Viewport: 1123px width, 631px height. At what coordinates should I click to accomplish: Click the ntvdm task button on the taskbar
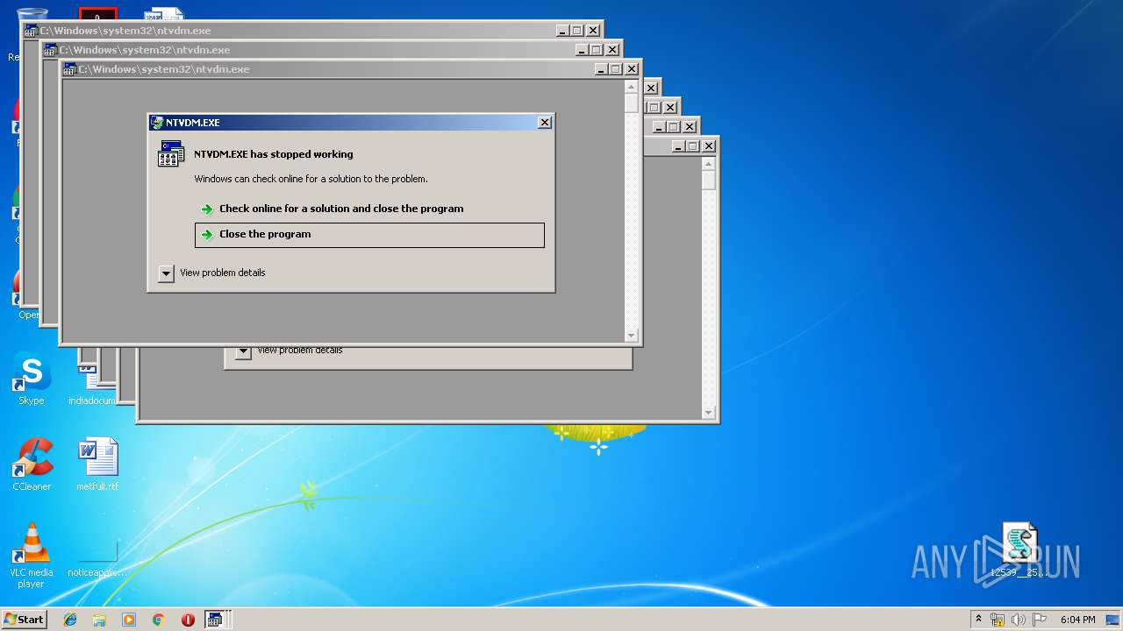coord(218,620)
